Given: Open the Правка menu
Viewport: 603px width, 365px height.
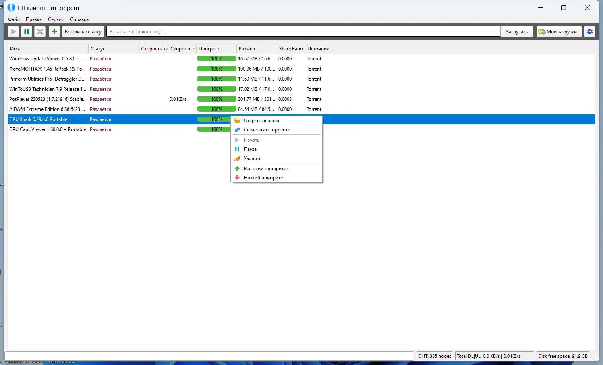Looking at the screenshot, I should point(34,19).
